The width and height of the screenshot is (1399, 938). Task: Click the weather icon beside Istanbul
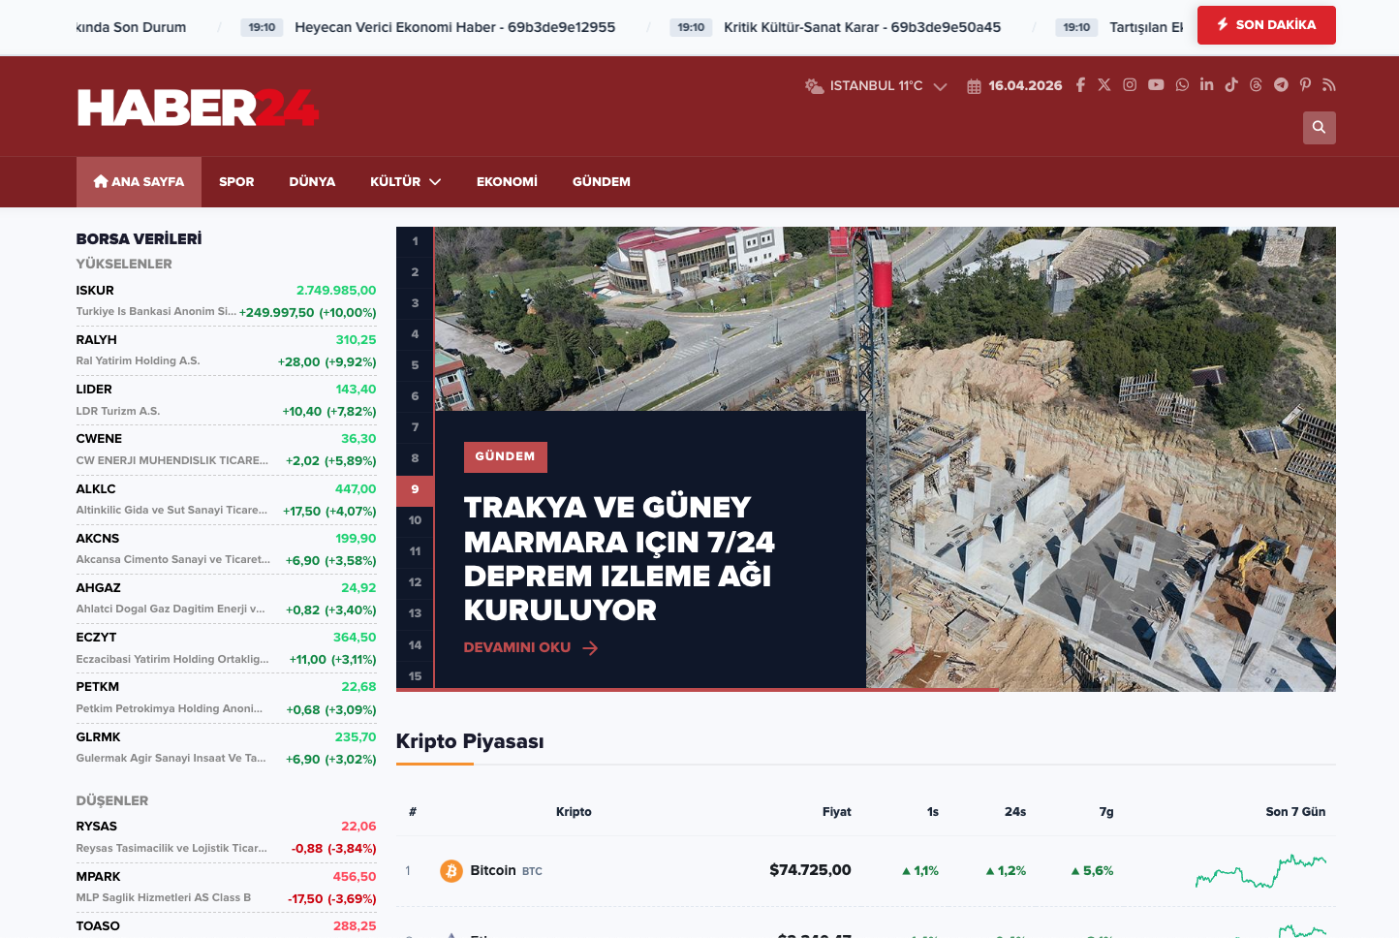814,86
